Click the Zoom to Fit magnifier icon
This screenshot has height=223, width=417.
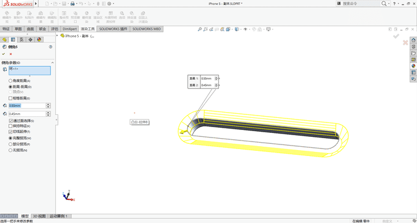(200, 29)
